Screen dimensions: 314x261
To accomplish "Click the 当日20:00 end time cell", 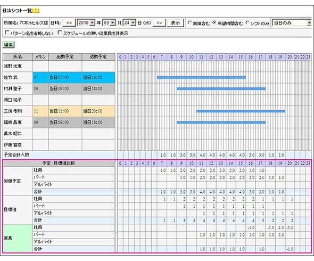I will (98, 111).
